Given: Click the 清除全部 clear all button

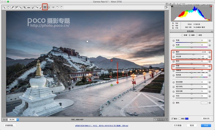Looking at the screenshot, I should coord(206,119).
